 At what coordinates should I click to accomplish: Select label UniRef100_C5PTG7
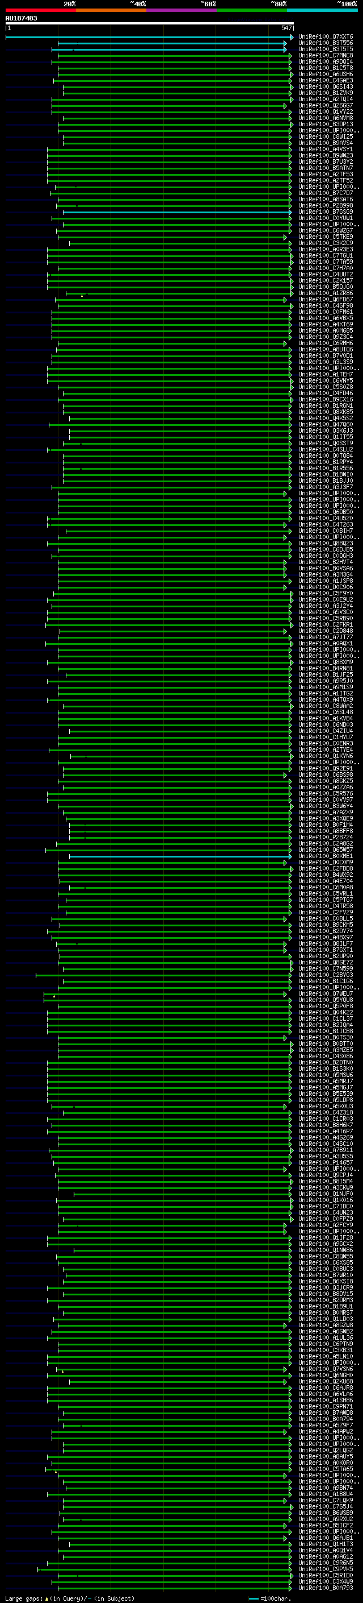tap(326, 900)
